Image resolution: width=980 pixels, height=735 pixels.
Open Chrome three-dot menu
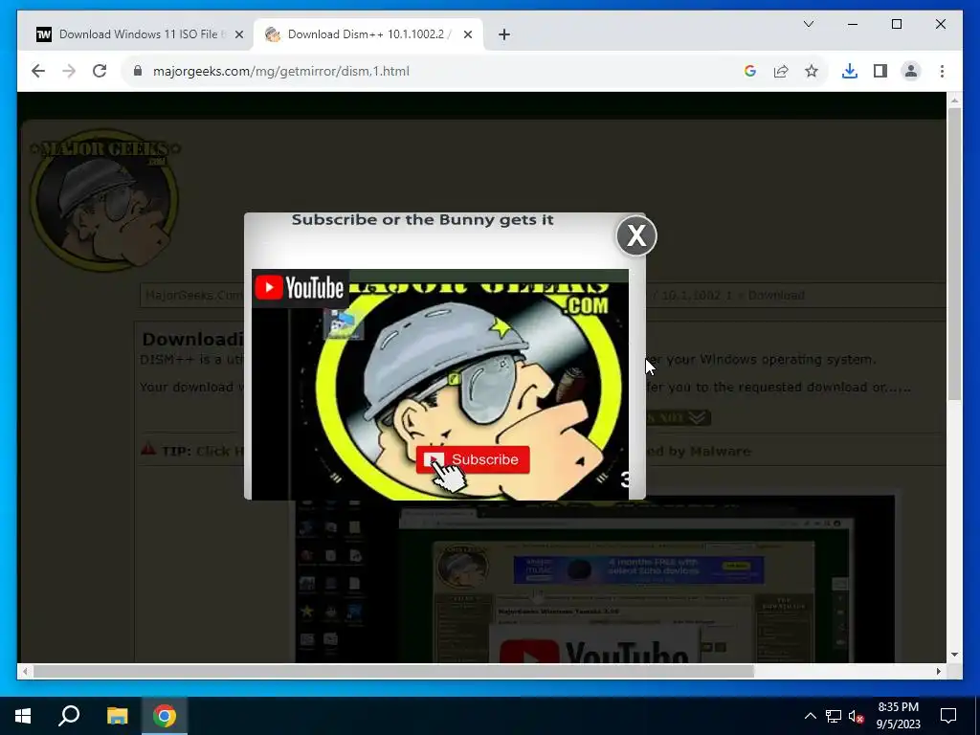pyautogui.click(x=942, y=71)
